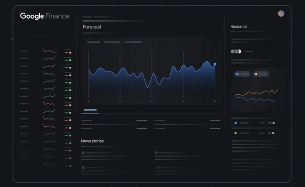The height and width of the screenshot is (187, 305).
Task: Open the first red sparkline in watchlist
Action: click(x=49, y=51)
